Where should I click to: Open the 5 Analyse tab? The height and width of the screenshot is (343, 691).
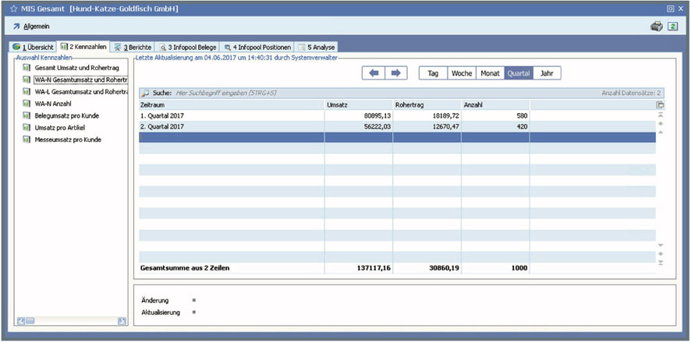(x=317, y=47)
